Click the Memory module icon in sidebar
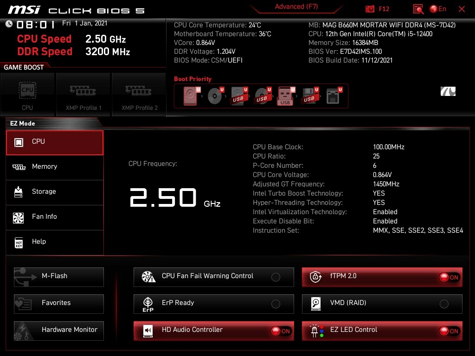Viewport: 475px width, 356px height. click(19, 167)
